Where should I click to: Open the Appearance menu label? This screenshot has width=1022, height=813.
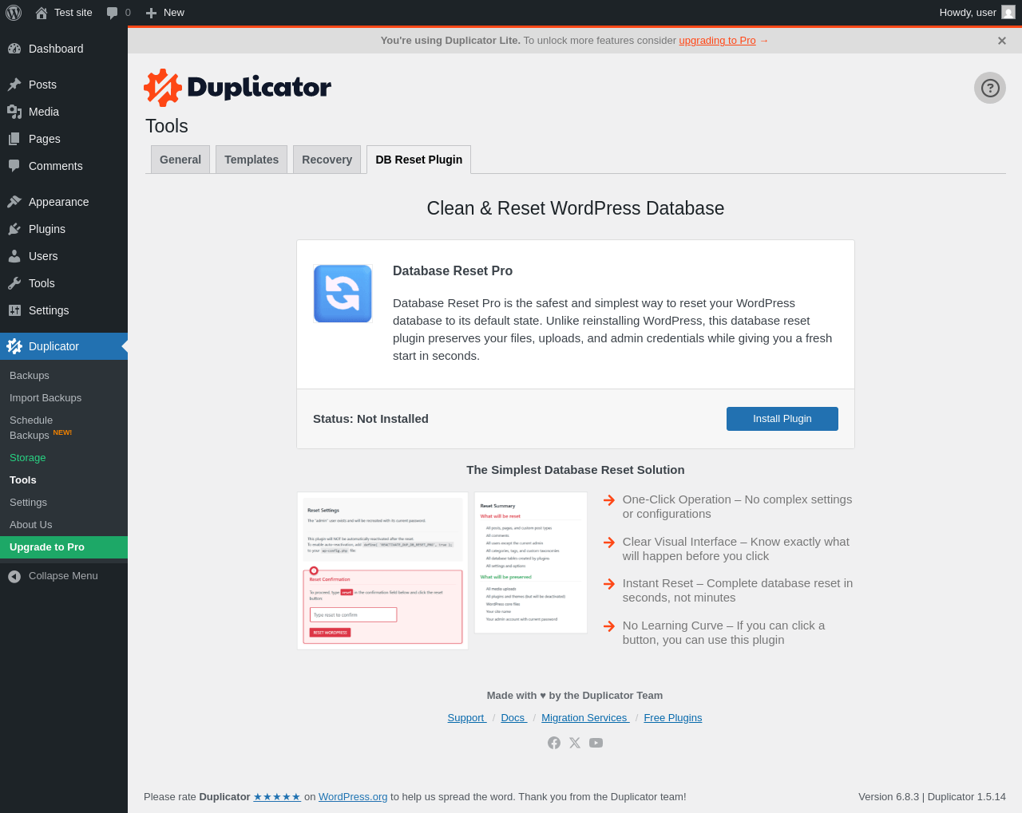[59, 202]
